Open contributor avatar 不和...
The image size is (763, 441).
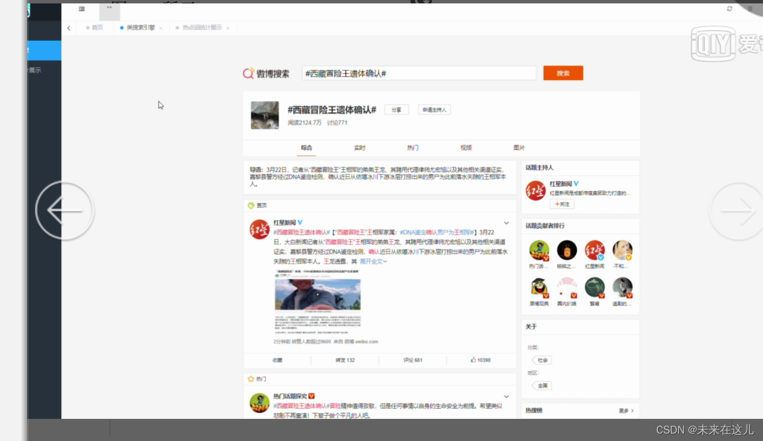tap(623, 250)
